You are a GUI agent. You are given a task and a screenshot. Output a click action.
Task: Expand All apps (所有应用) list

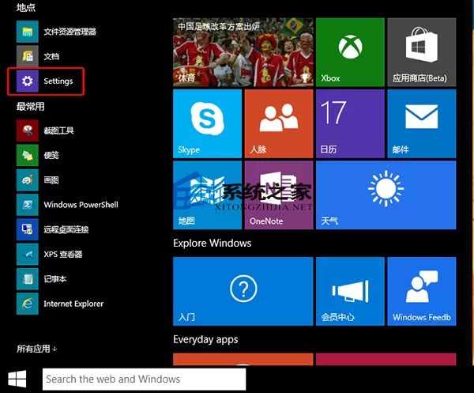[x=36, y=349]
